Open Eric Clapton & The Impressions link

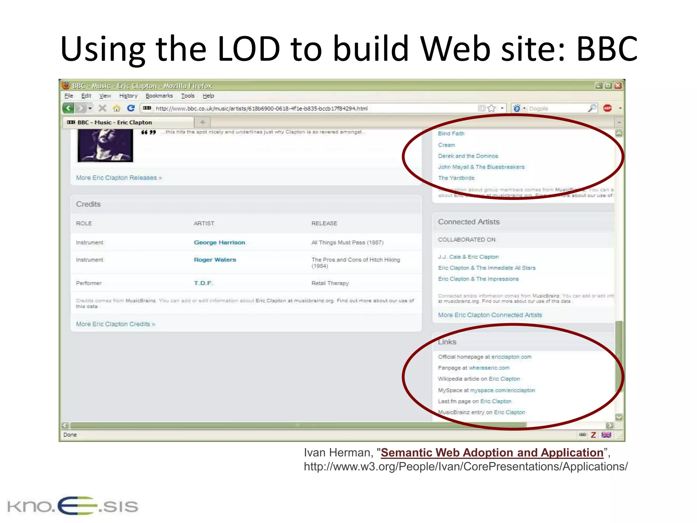pos(478,279)
